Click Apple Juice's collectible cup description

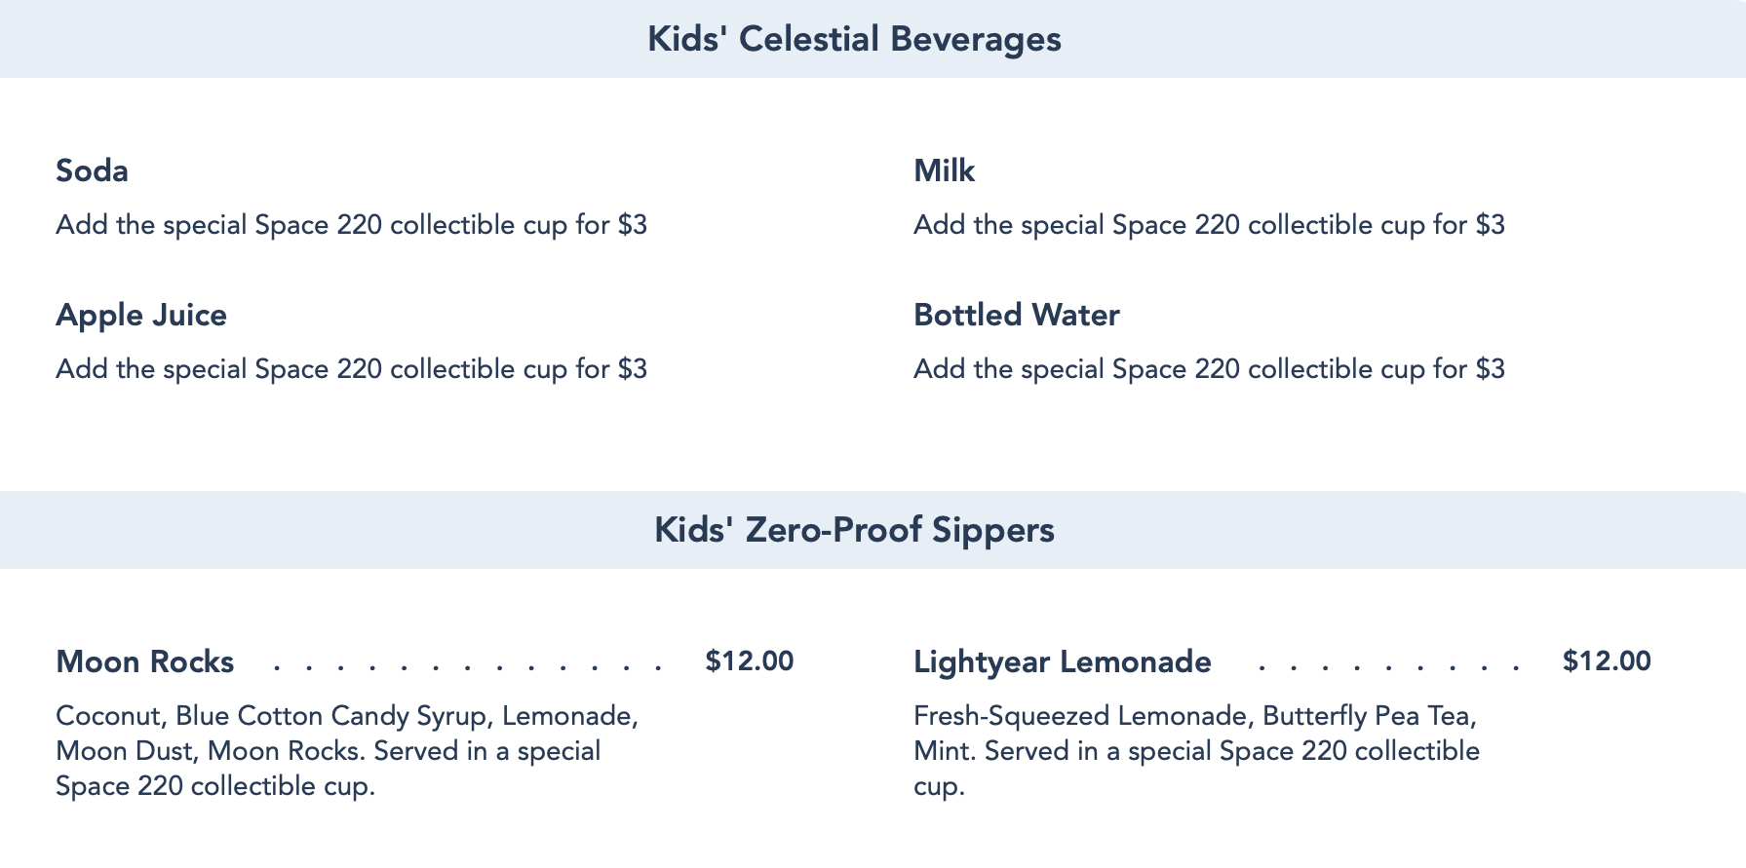tap(351, 370)
